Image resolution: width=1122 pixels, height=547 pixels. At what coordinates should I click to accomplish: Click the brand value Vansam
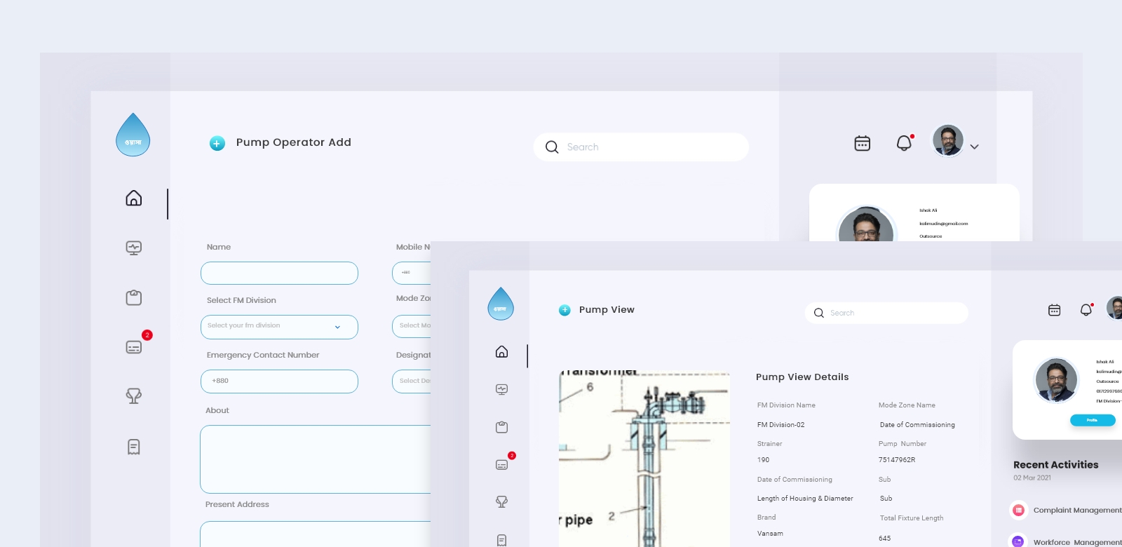(770, 534)
